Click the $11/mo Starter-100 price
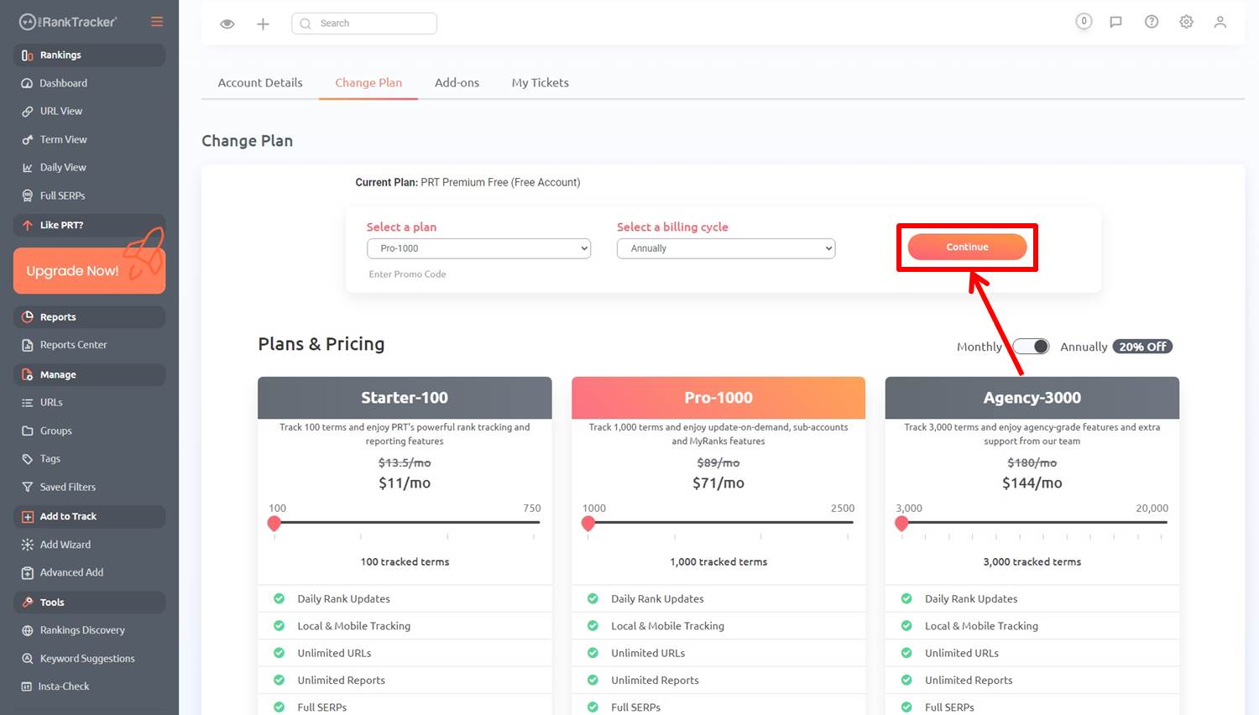 405,483
